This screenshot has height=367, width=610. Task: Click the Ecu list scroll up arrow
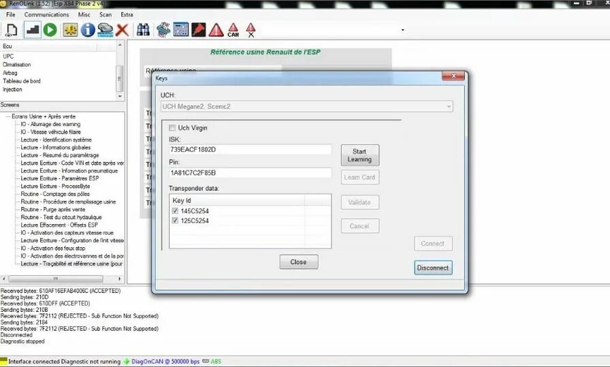(120, 46)
